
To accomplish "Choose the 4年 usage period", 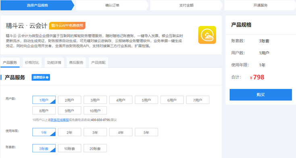I will pos(121,132).
